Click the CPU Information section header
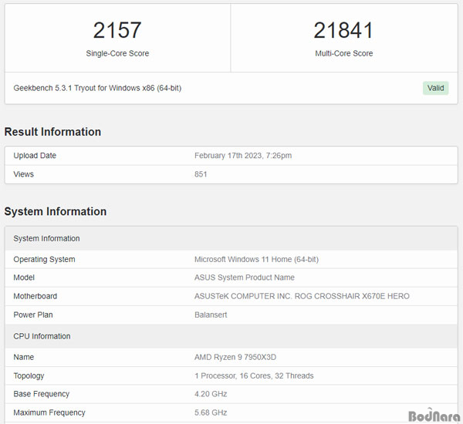 coord(231,336)
